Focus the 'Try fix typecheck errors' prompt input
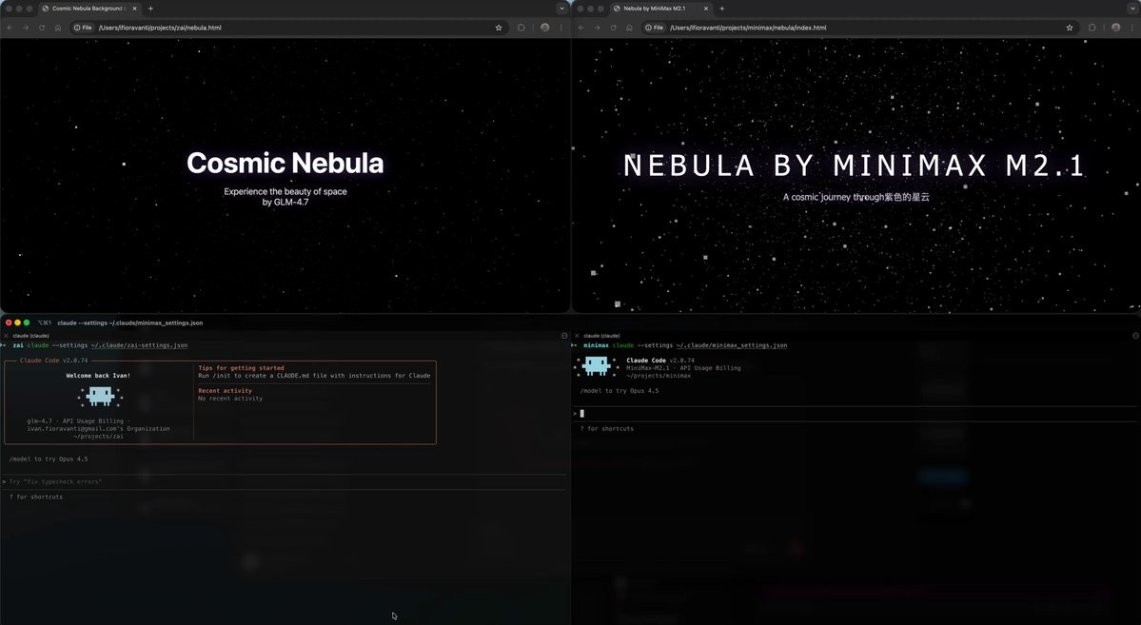This screenshot has height=625, width=1141. coord(284,481)
